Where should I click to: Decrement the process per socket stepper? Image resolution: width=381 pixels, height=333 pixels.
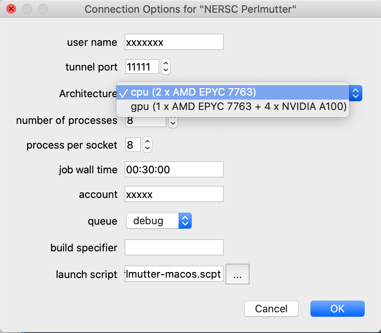tap(147, 148)
